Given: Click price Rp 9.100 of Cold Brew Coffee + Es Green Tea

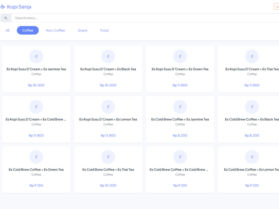Looking at the screenshot, I should pyautogui.click(x=36, y=185).
